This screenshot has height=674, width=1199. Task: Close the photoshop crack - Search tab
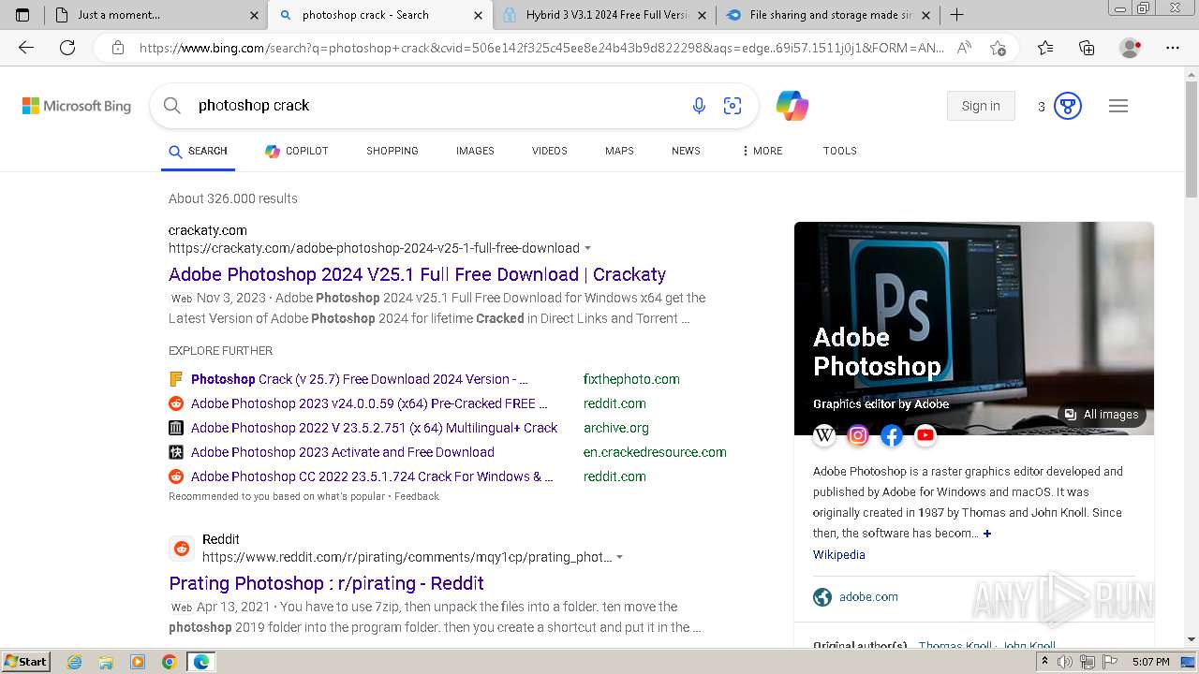(x=479, y=15)
